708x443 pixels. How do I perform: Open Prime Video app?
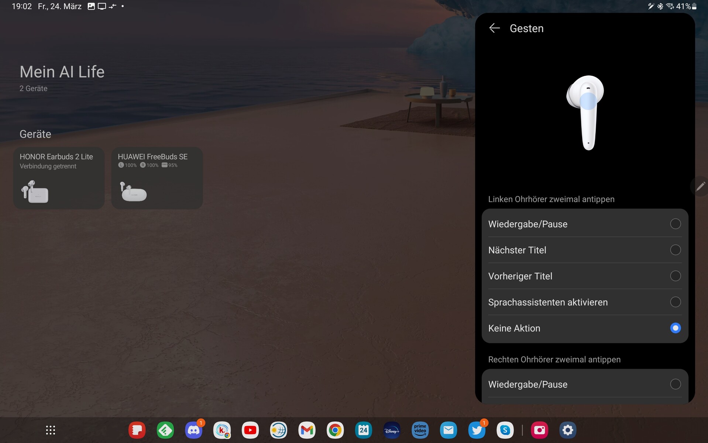click(x=420, y=430)
